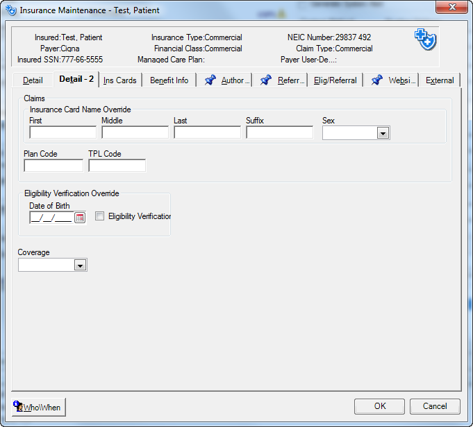Screen dimensions: 473x427
Task: Go to the Benefit Info tab
Action: point(169,80)
